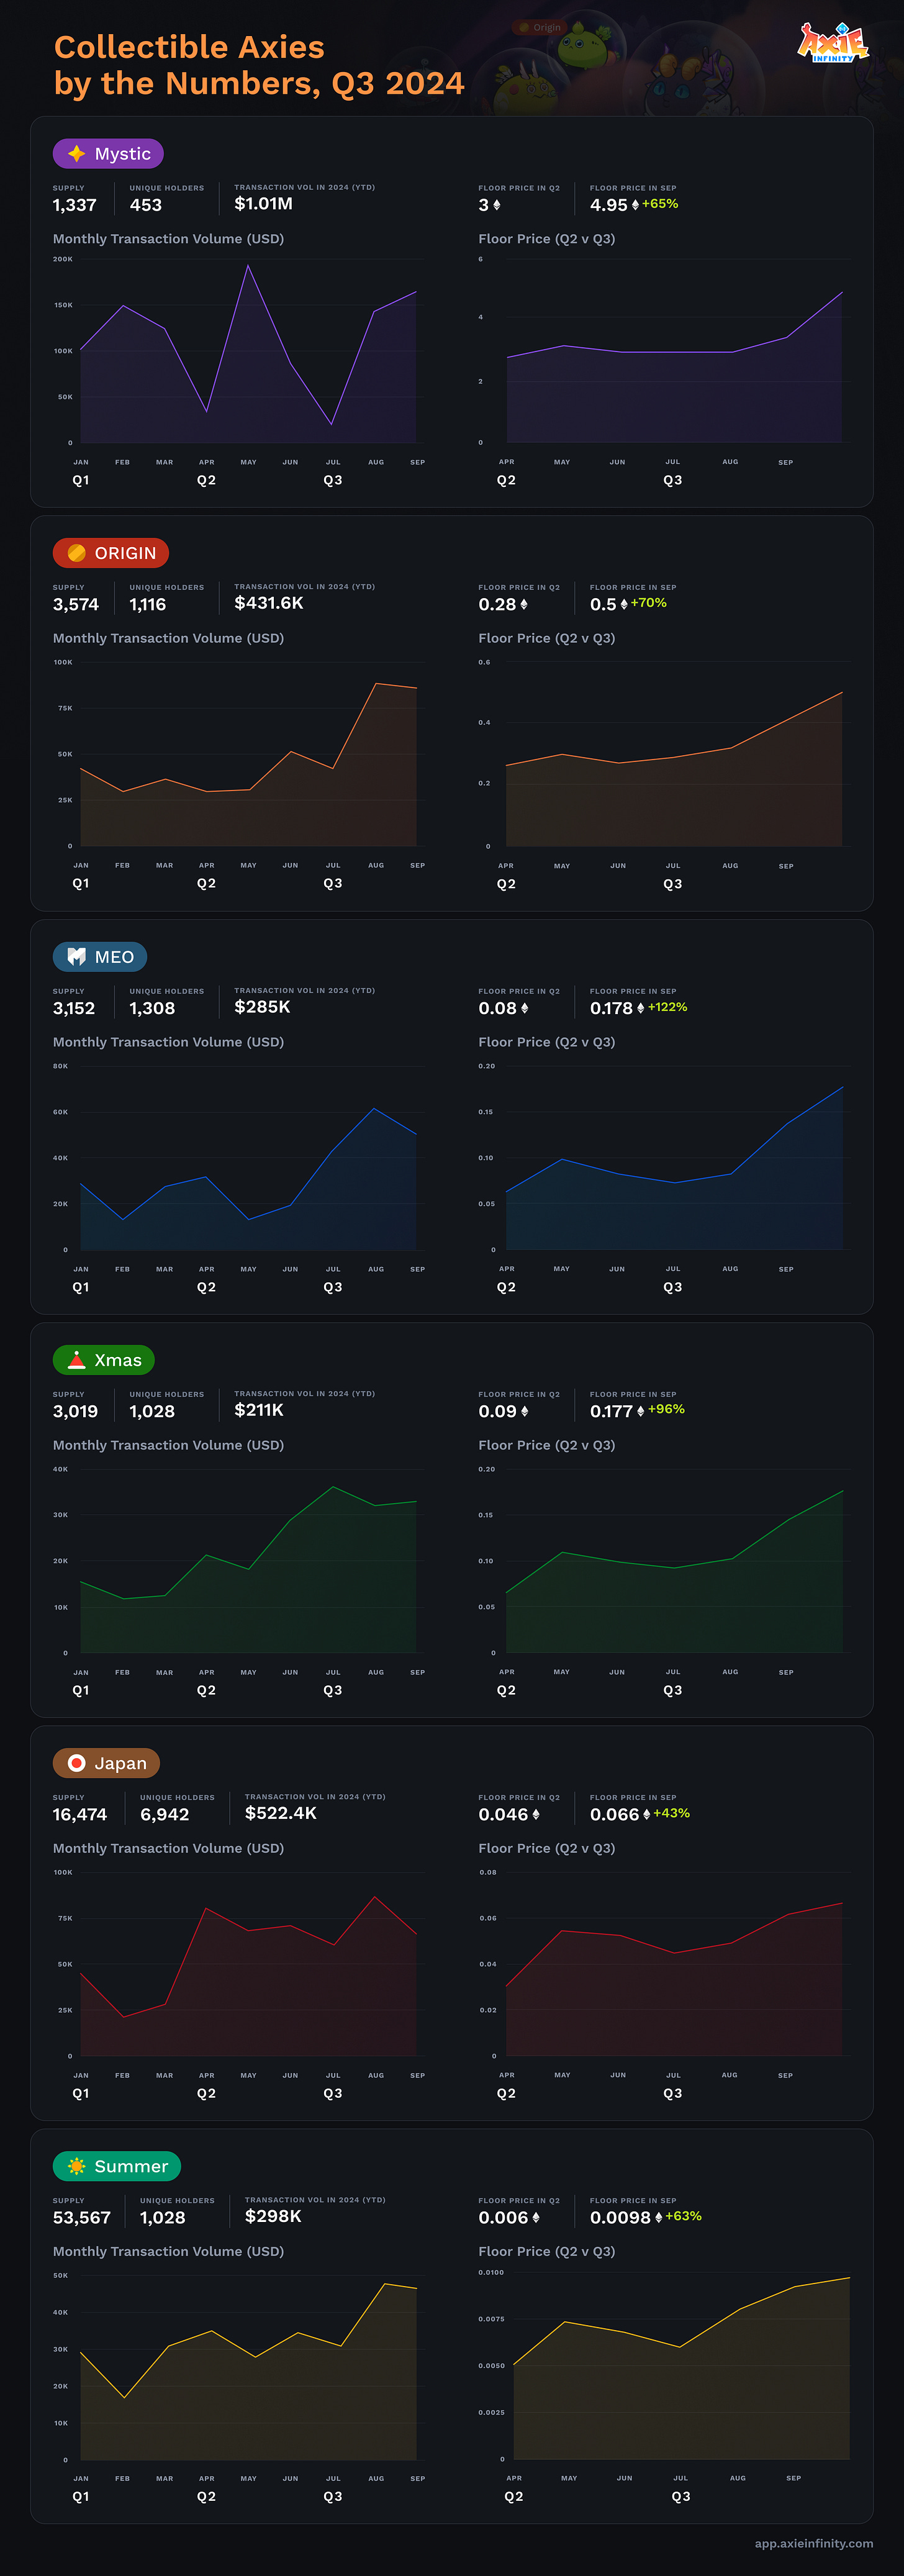The height and width of the screenshot is (2576, 904).
Task: Click Xmas supply value 3,019
Action: click(76, 1411)
